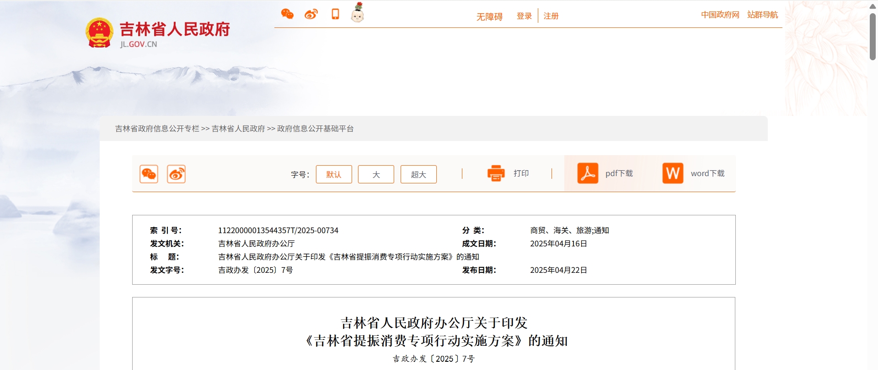This screenshot has width=878, height=370.
Task: Click the printer icon
Action: tap(496, 173)
